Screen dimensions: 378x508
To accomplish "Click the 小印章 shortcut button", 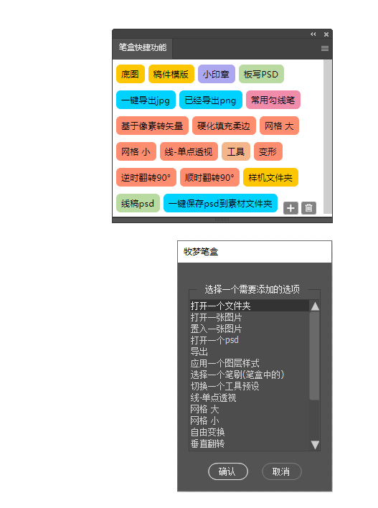I will tap(217, 74).
